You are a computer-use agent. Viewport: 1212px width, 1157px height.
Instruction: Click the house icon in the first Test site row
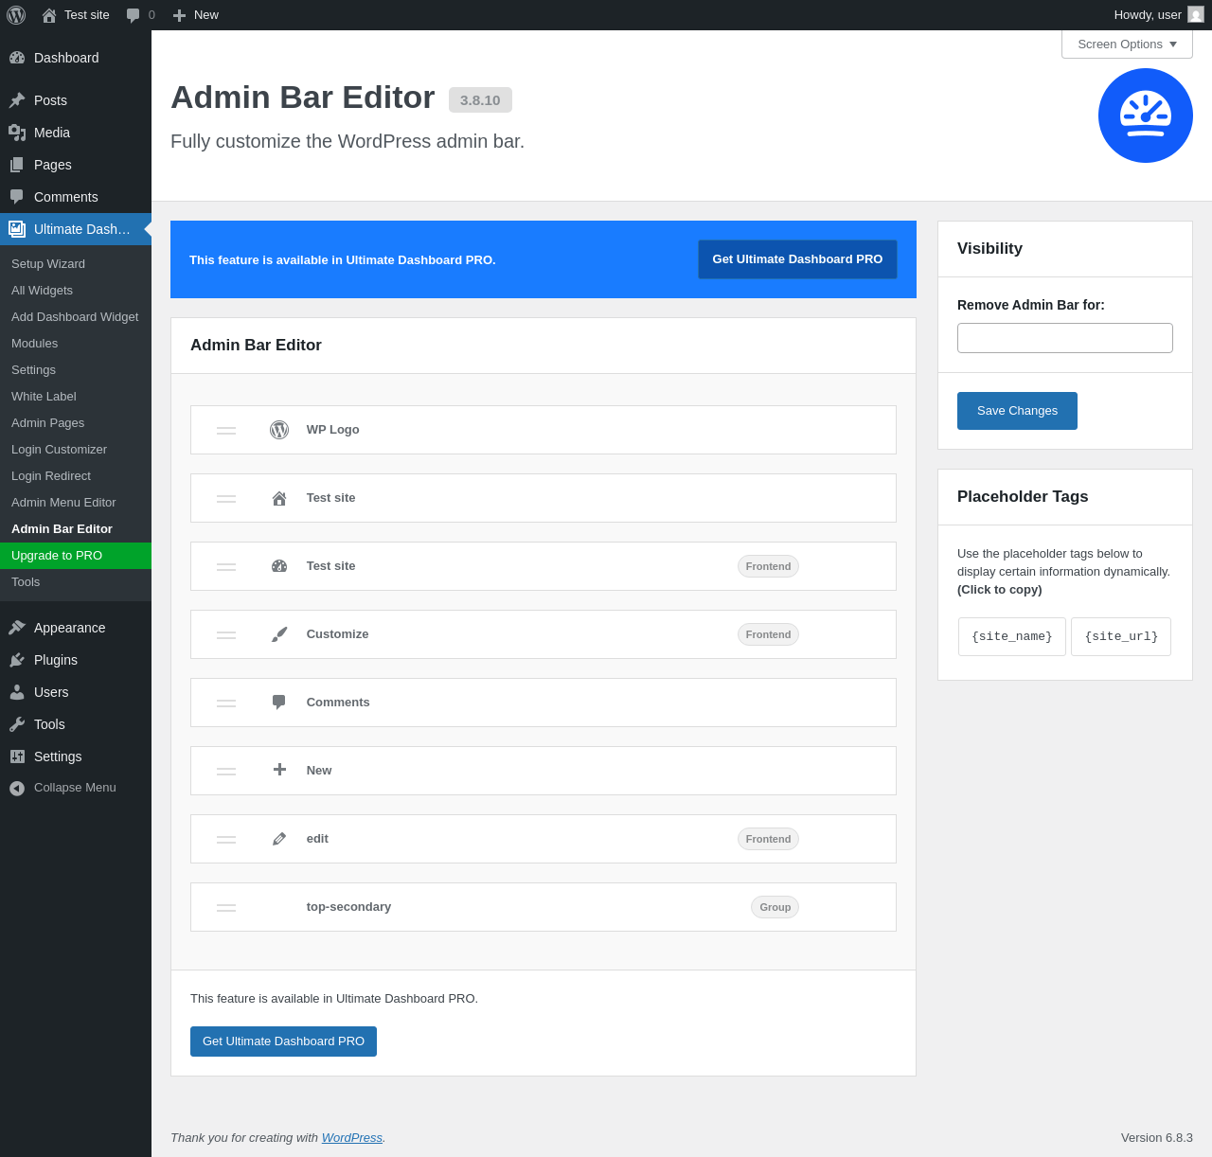coord(279,498)
